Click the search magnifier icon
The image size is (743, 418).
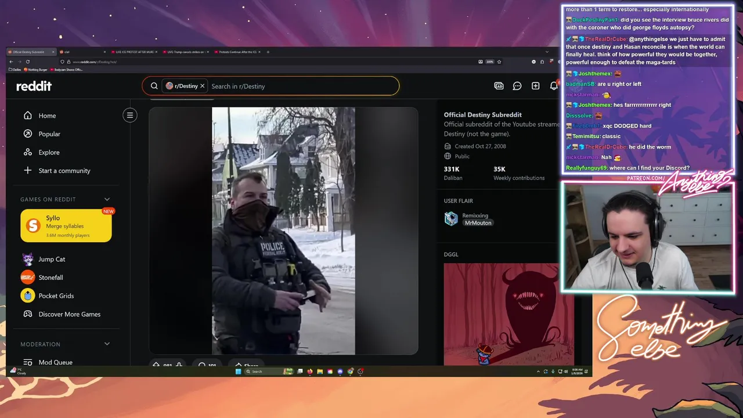(154, 86)
